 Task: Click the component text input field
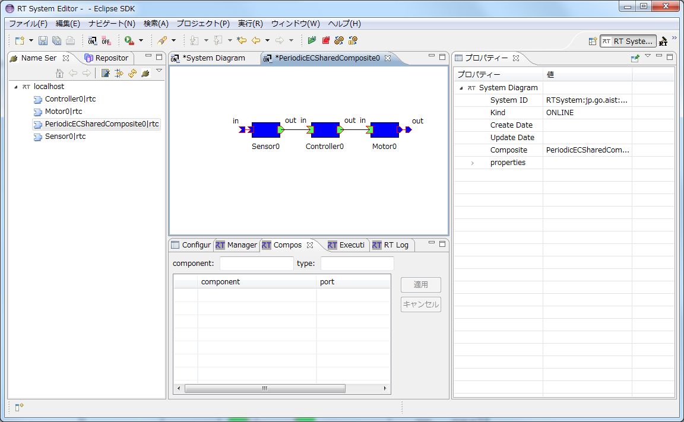256,264
